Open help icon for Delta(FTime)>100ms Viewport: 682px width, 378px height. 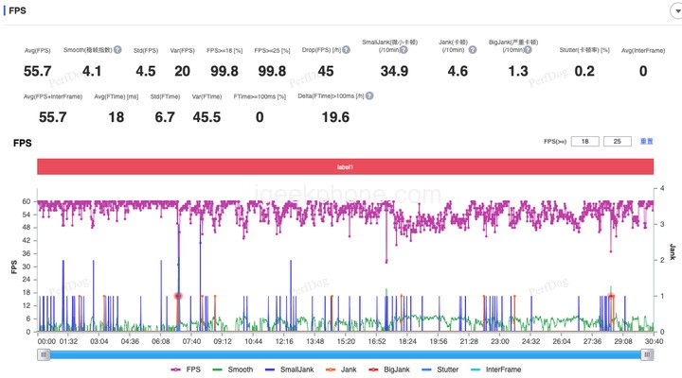point(368,95)
